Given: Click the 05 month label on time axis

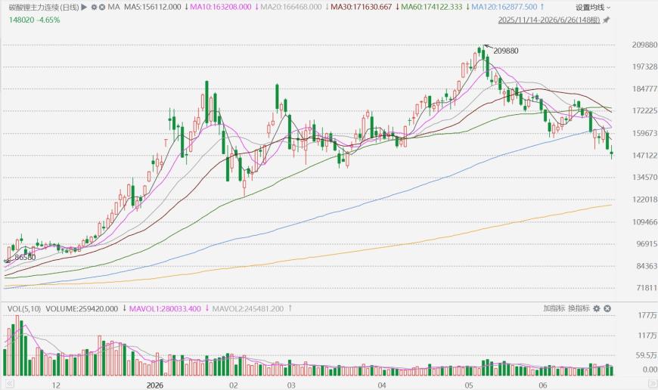Looking at the screenshot, I should [x=469, y=385].
